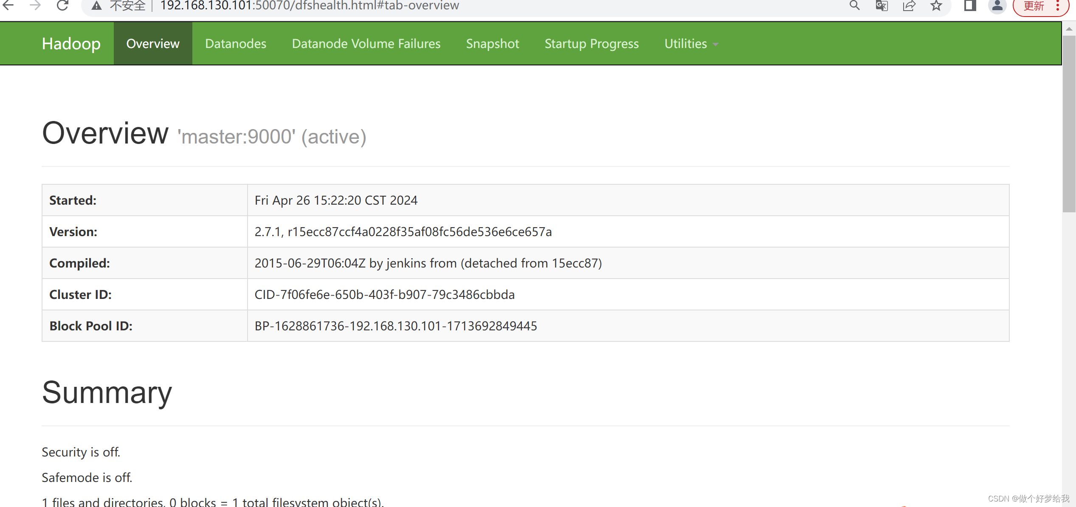Image resolution: width=1076 pixels, height=507 pixels.
Task: Click the browser back arrow
Action: (8, 5)
